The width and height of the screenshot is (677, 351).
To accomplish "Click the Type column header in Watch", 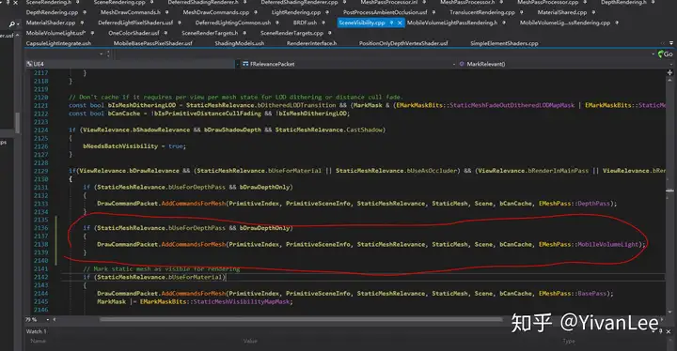I will (569, 341).
